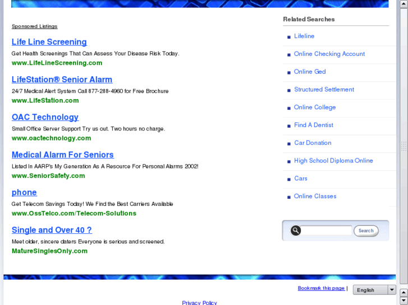Screen dimensions: 408x305
Task: Click text 'Meet older, sincere daters'
Action: click(44, 242)
